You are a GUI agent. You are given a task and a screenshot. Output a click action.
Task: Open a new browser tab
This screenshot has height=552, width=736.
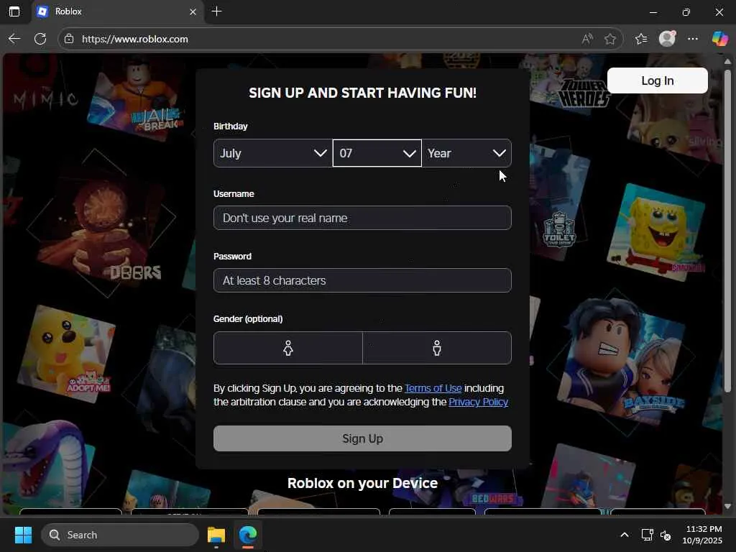coord(216,11)
